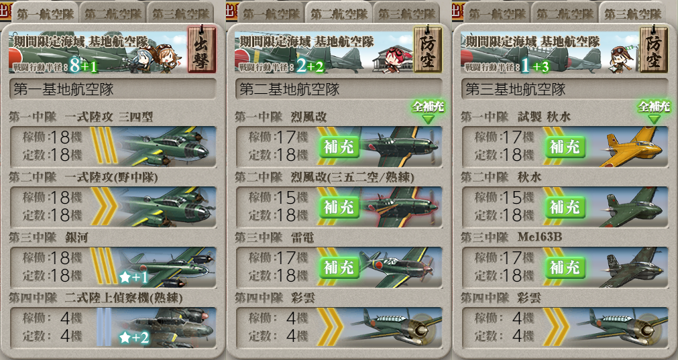The width and height of the screenshot is (678, 360).
Task: Click the 第一基地航空隊 name field
Action: [x=113, y=89]
